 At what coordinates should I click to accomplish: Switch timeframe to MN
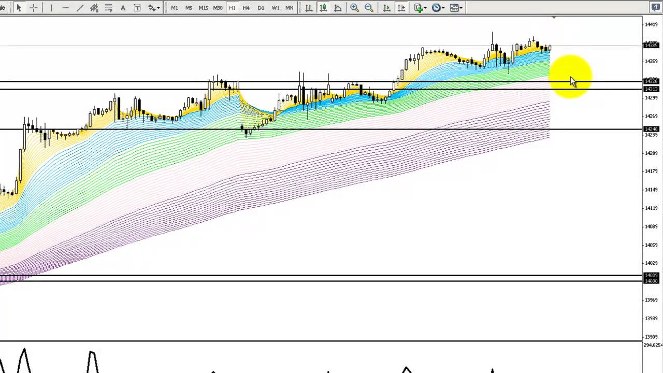tap(289, 8)
